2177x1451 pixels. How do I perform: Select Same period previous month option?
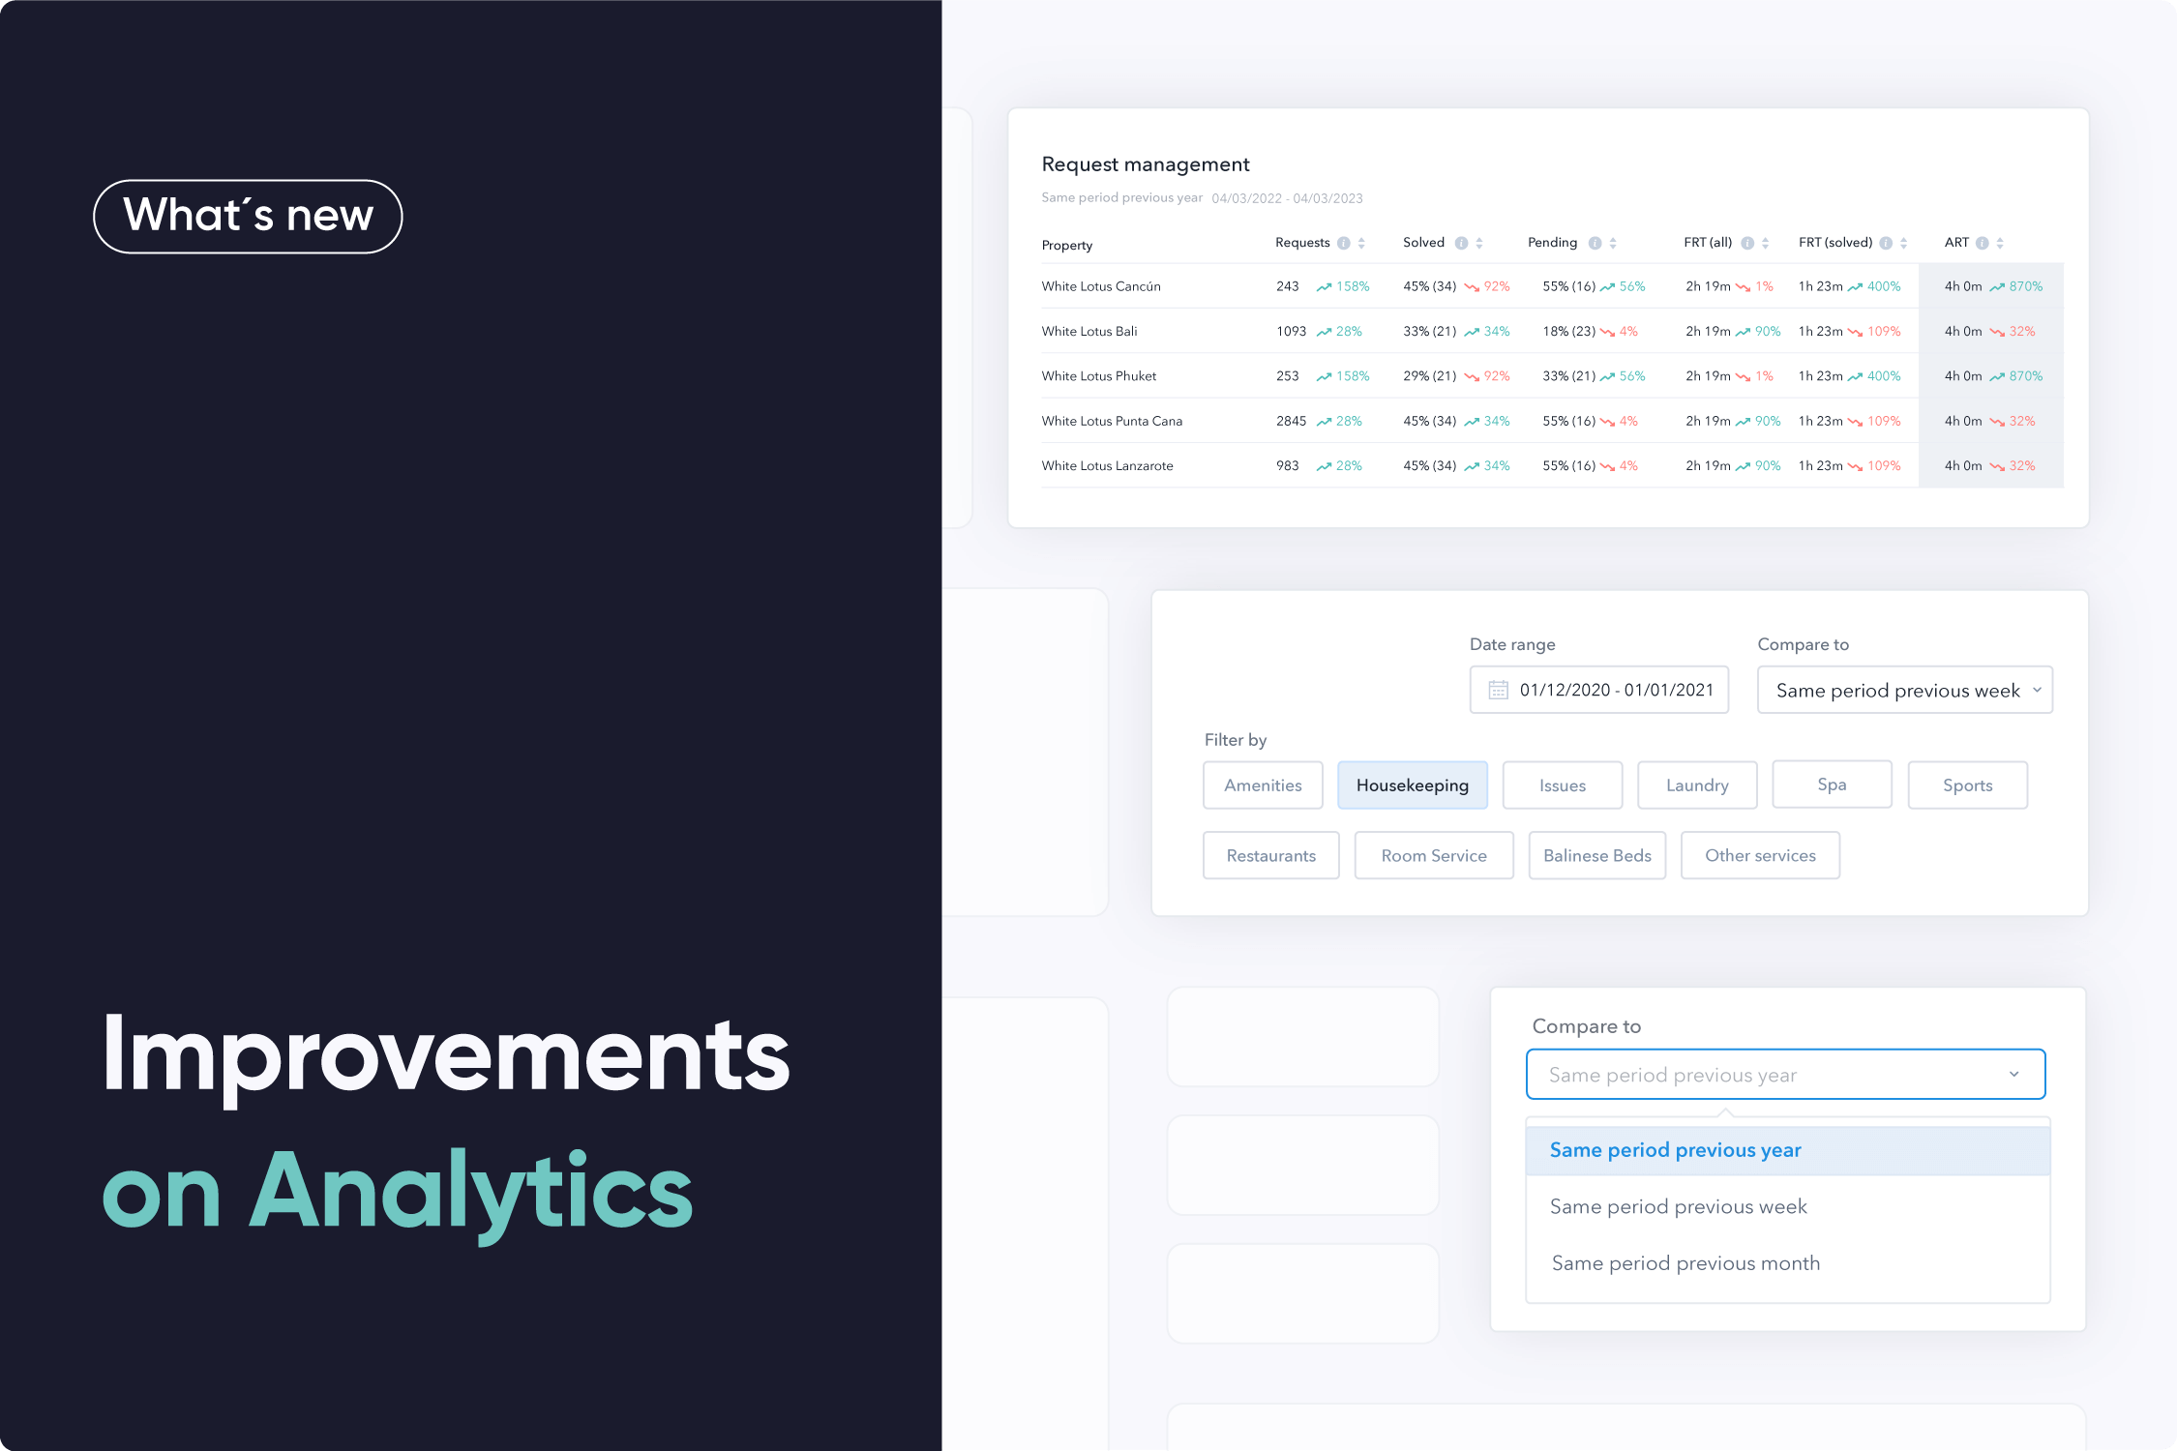(1685, 1262)
